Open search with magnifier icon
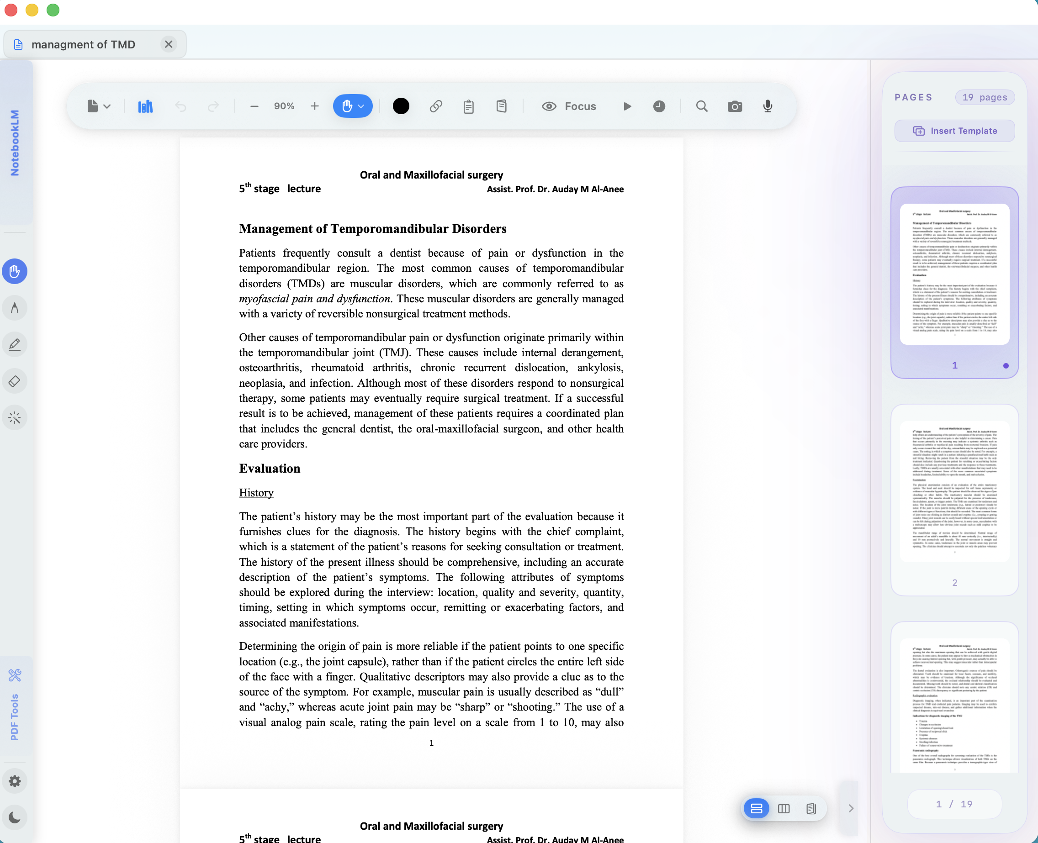Image resolution: width=1038 pixels, height=843 pixels. click(x=702, y=106)
